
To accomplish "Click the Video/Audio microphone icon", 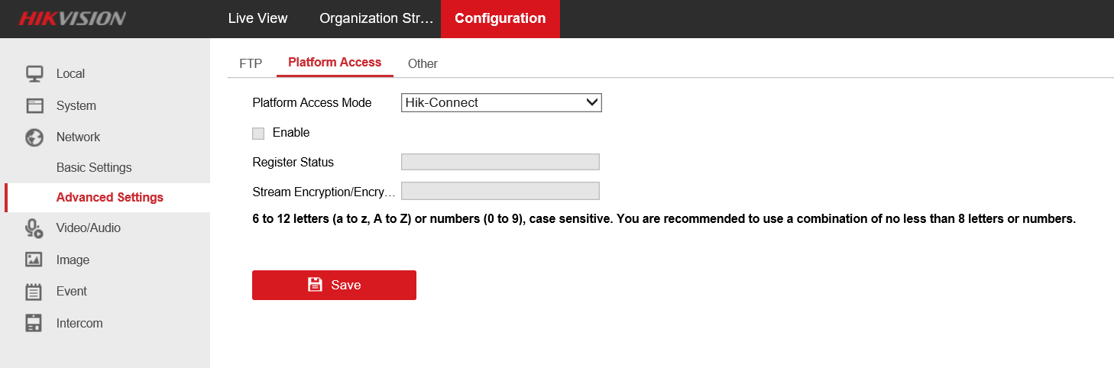I will [34, 228].
